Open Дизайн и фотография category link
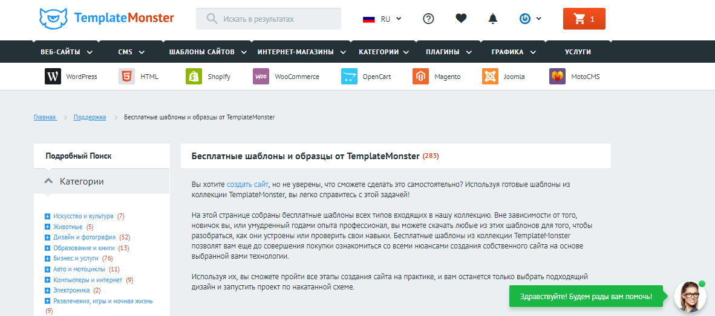715x316 pixels. pos(85,238)
